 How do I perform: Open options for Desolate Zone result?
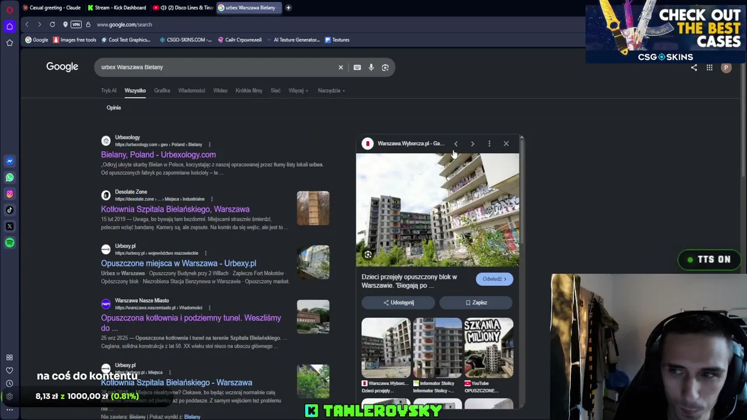pos(212,199)
